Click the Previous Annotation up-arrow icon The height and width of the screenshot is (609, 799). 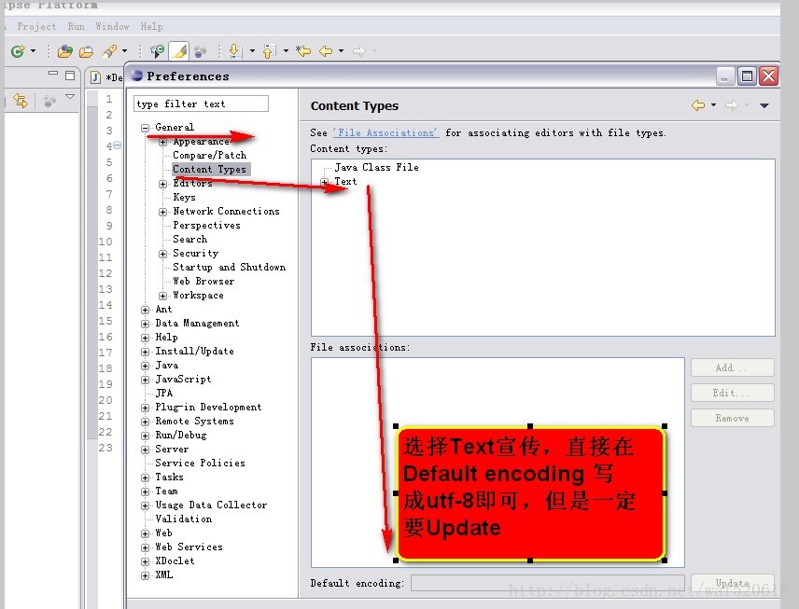click(x=269, y=51)
